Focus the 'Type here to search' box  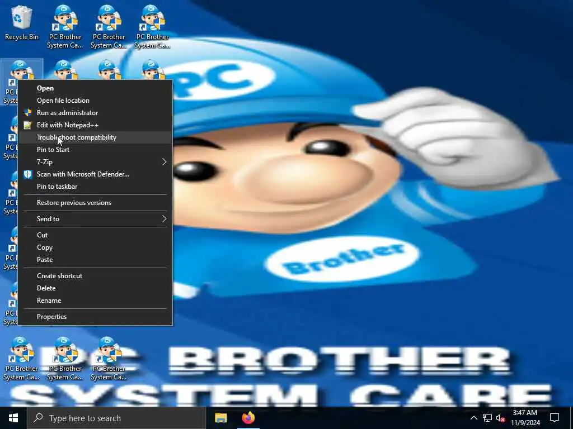coord(116,418)
